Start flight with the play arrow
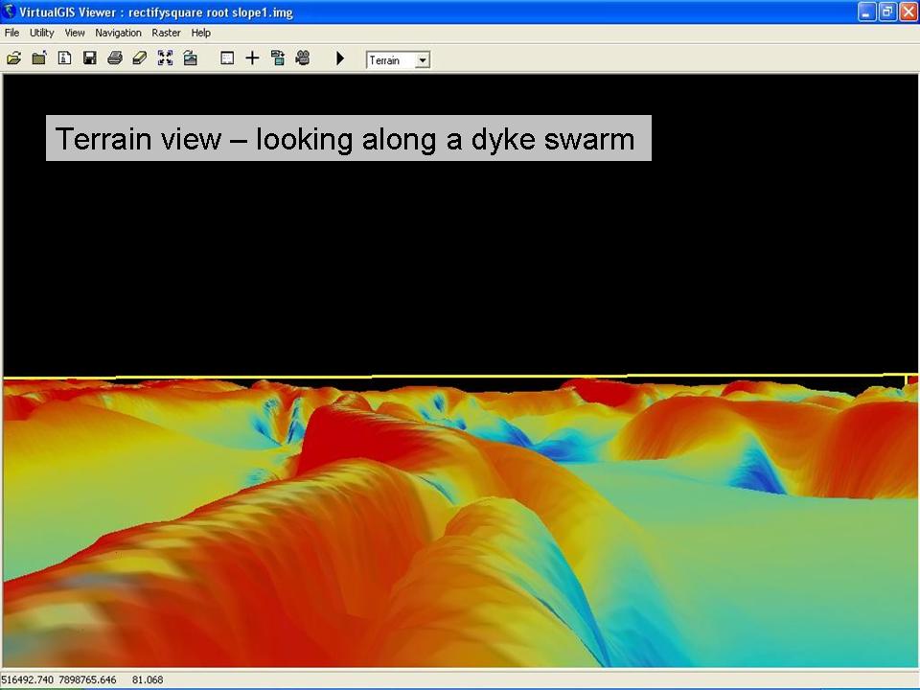 click(339, 58)
